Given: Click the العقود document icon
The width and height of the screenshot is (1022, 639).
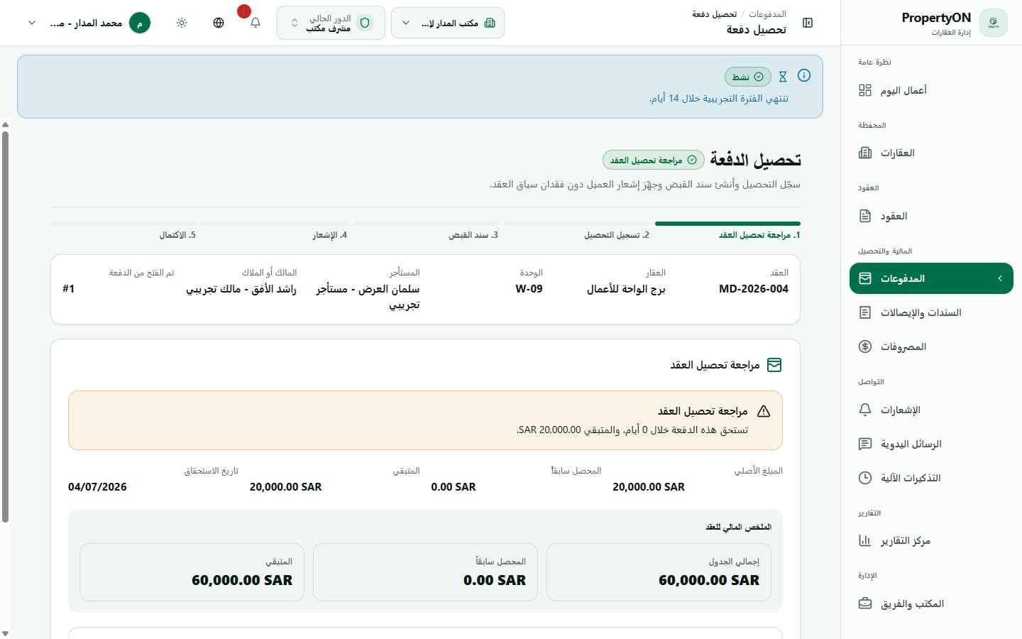Looking at the screenshot, I should 864,216.
